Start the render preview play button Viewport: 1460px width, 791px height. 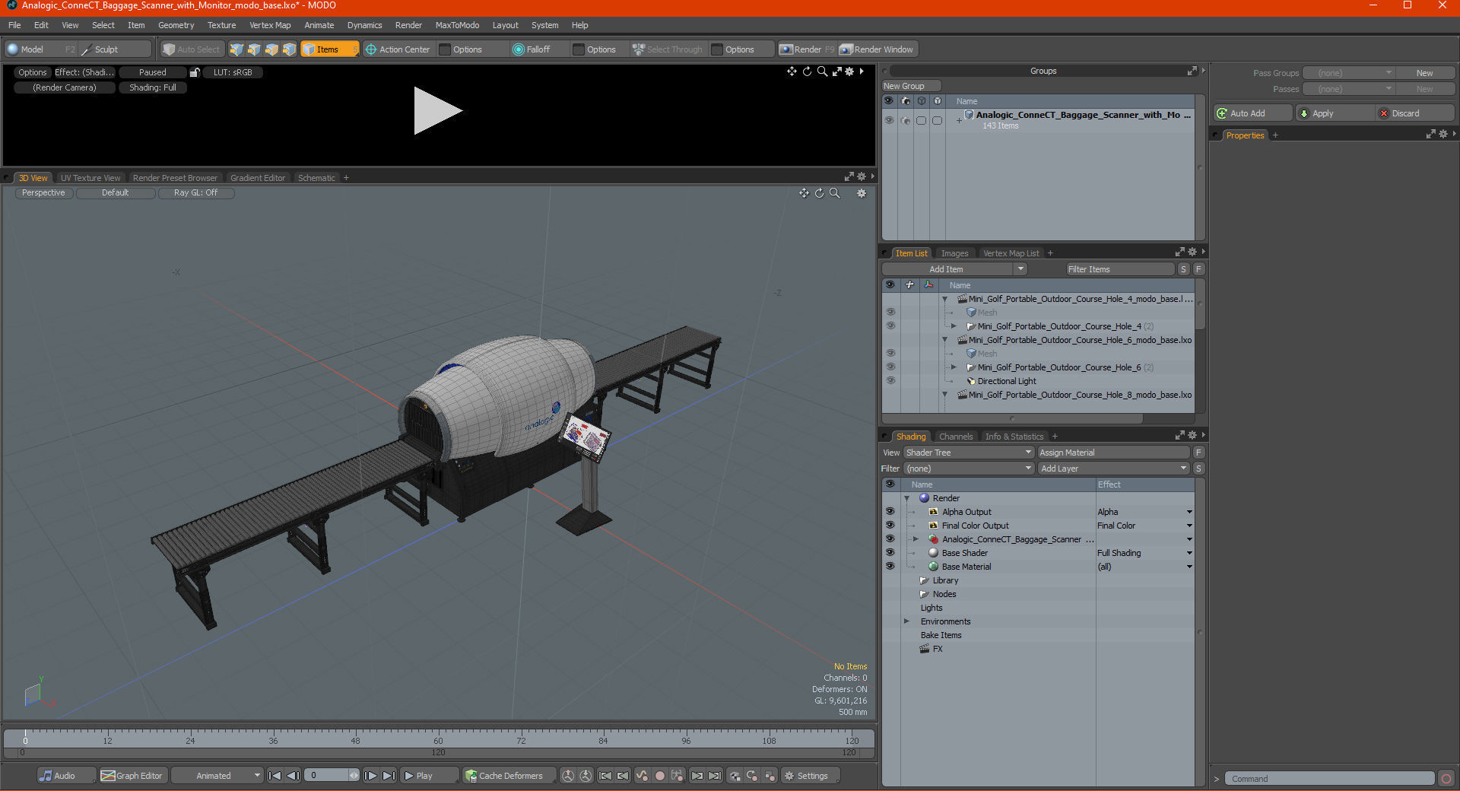(437, 111)
